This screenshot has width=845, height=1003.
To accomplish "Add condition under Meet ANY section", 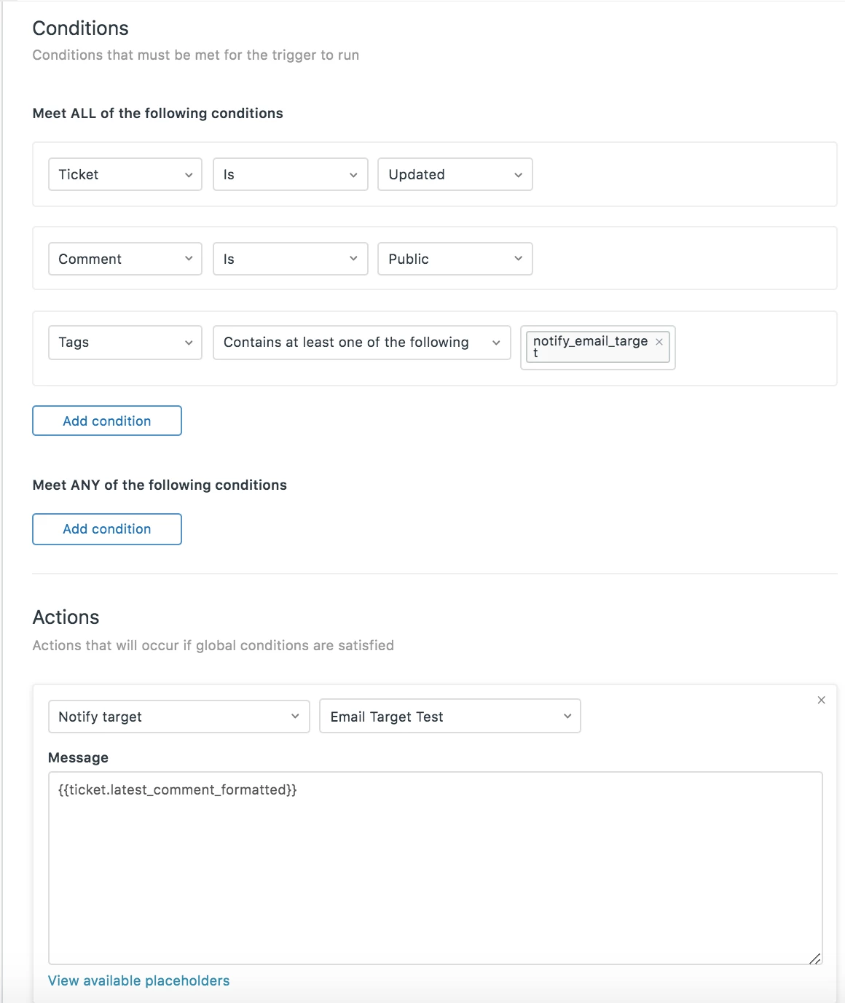I will click(x=107, y=529).
